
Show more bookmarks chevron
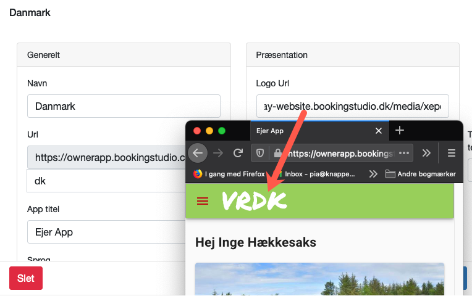tap(373, 174)
